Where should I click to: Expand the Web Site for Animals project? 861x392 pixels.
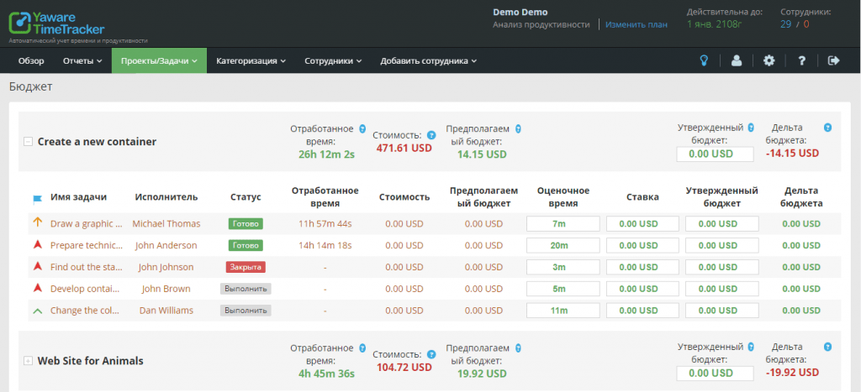tap(28, 361)
